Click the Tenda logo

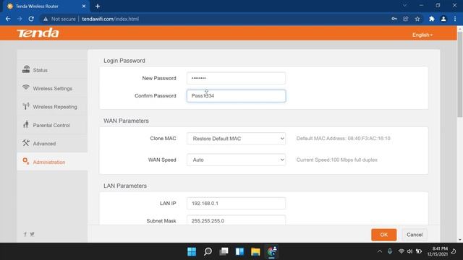pos(38,33)
